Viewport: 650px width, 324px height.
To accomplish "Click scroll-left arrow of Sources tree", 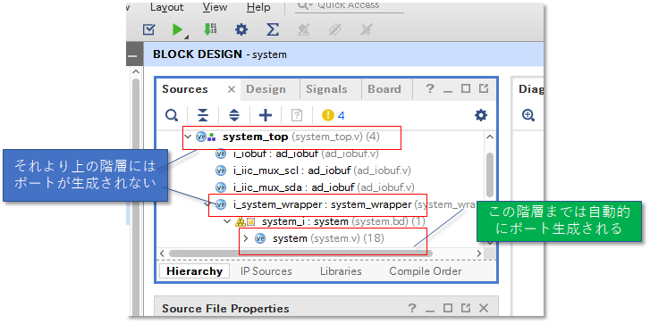I will (x=163, y=253).
